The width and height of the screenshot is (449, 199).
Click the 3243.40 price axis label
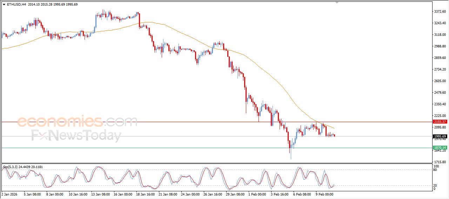tap(440, 23)
